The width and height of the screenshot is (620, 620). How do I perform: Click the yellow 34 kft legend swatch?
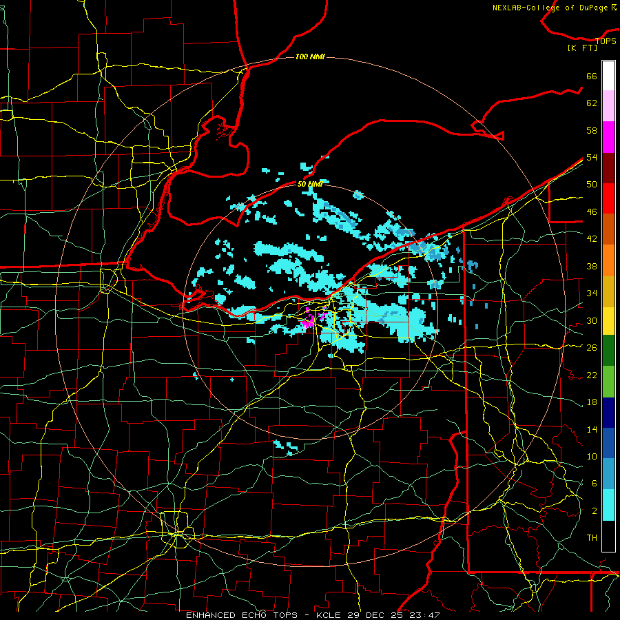tap(608, 320)
